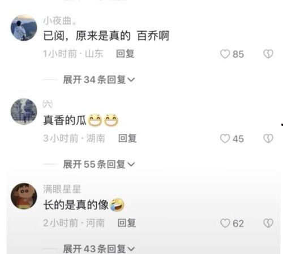This screenshot has width=283, height=254.
Task: Expand the 55 replies thread
Action: pos(99,164)
